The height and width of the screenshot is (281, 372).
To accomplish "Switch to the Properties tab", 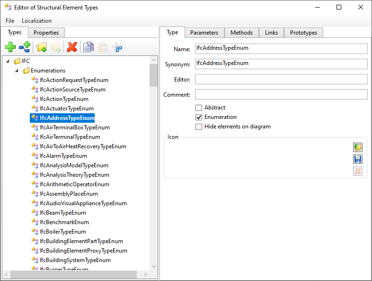I will point(46,33).
